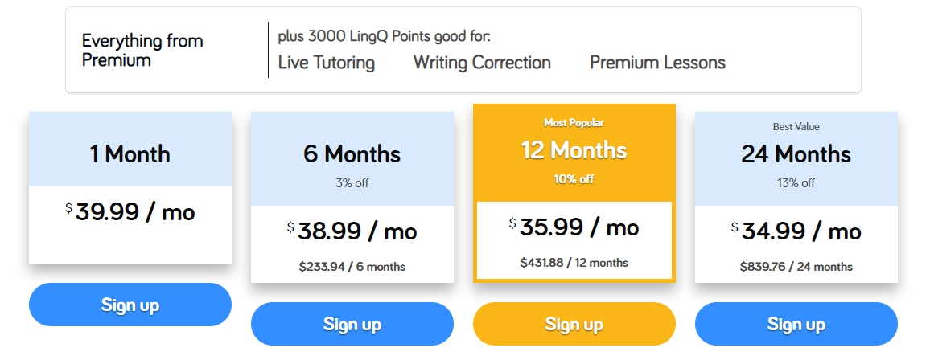Click Sign up under the 24 Months plan
The width and height of the screenshot is (930, 360).
(796, 324)
